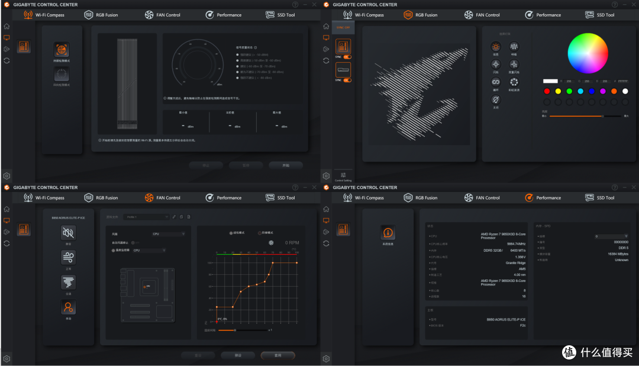Select continuous detection mode icon in Wi-Fi Compass window

pos(62,50)
